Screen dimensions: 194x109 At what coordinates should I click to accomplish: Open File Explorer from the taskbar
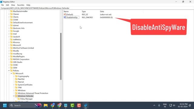(x=46, y=105)
